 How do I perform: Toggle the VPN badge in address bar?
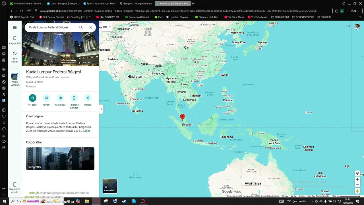[x=29, y=11]
